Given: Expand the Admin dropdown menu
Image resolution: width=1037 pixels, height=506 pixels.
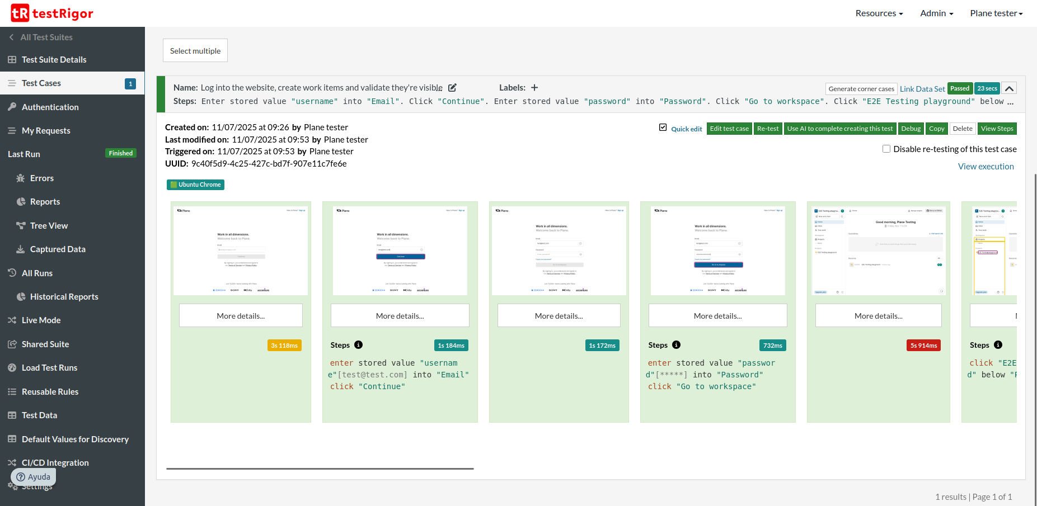Looking at the screenshot, I should click(936, 13).
